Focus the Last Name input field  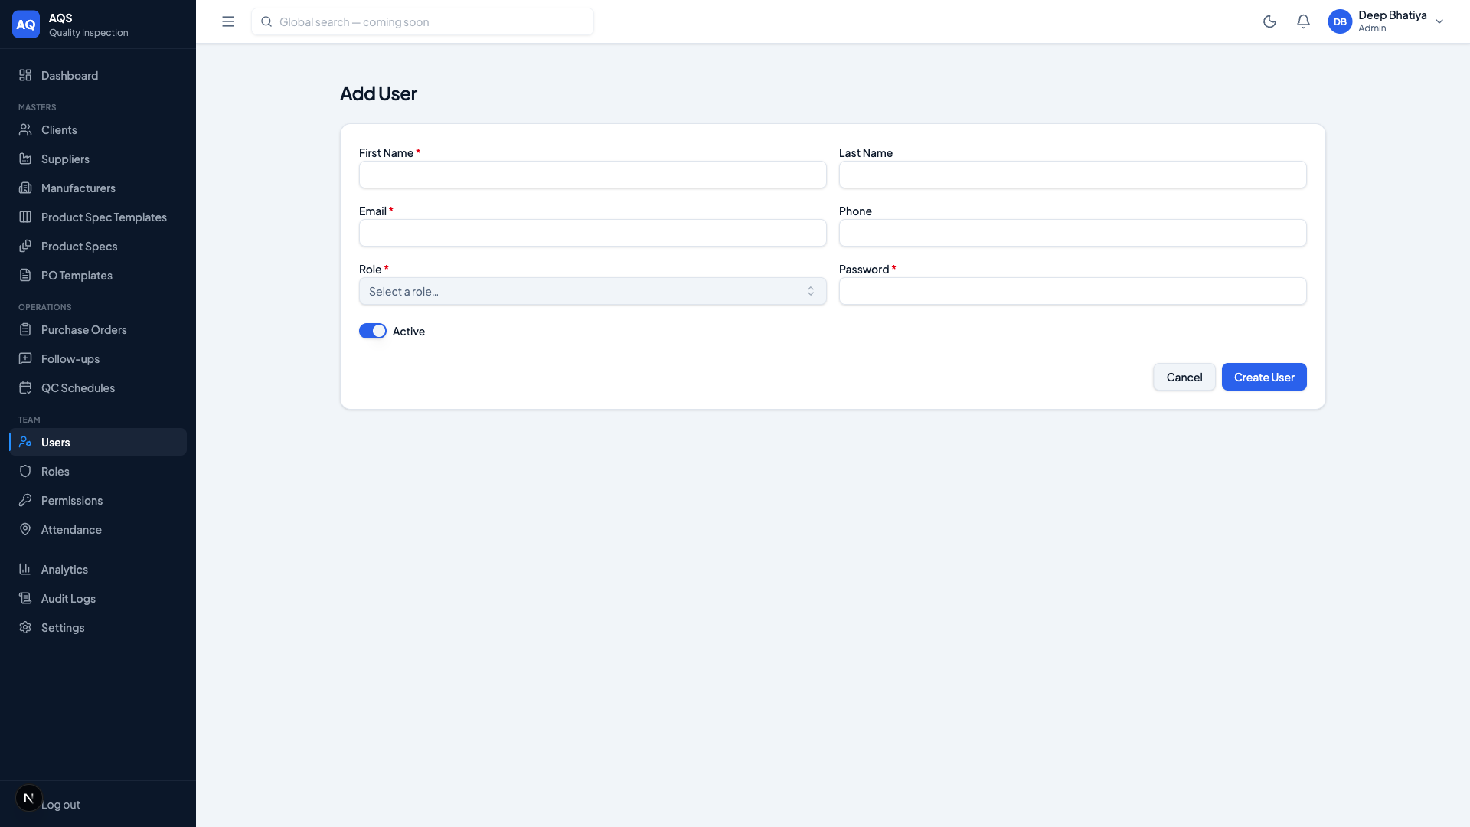point(1073,175)
